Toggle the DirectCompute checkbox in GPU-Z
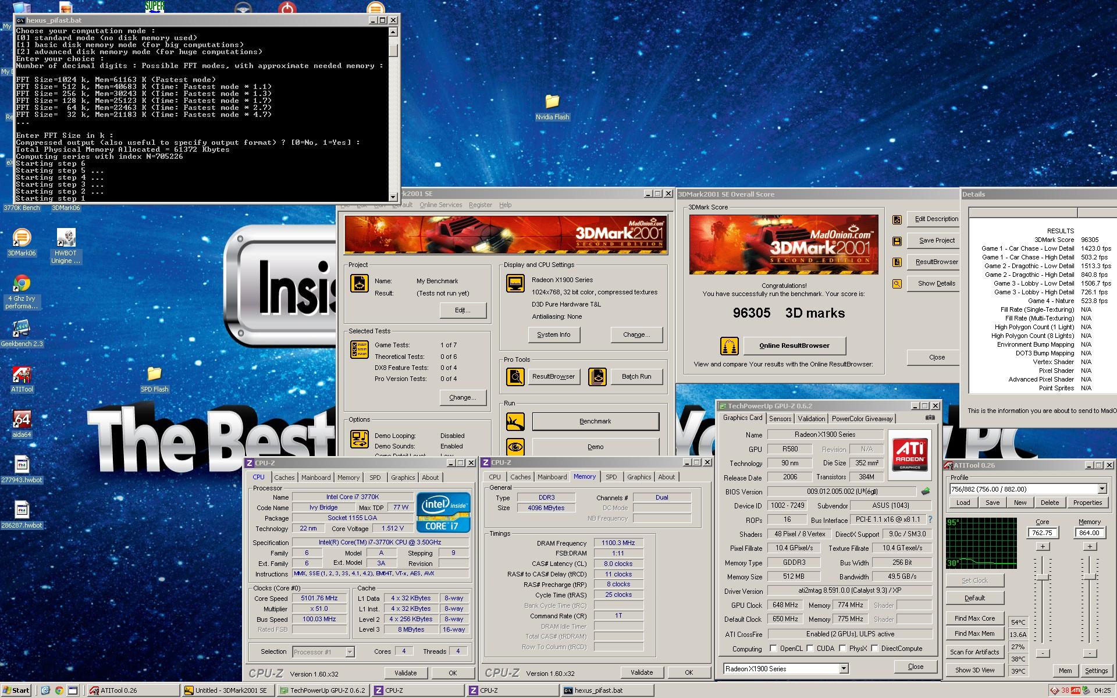 pyautogui.click(x=874, y=649)
